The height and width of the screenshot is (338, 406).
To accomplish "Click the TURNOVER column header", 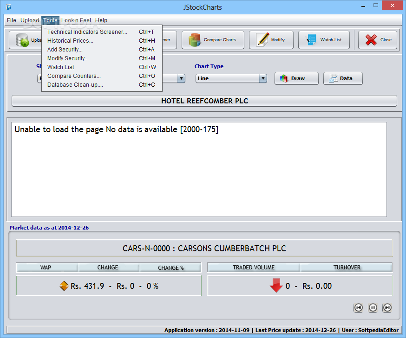I will tap(347, 268).
